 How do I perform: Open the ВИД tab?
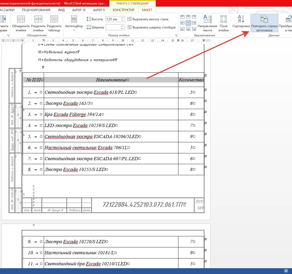point(61,10)
